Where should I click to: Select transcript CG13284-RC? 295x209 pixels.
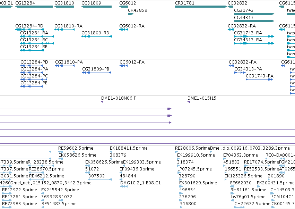pyautogui.click(x=37, y=43)
